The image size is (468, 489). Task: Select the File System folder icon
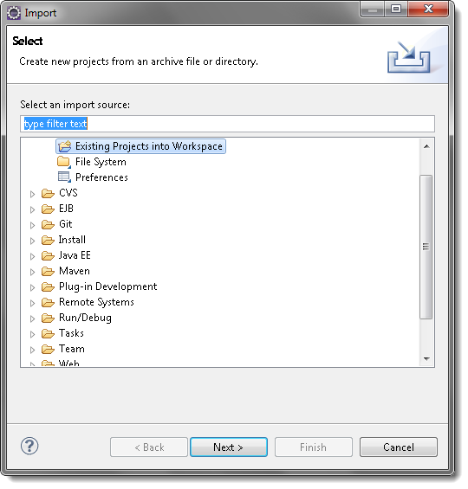point(64,162)
